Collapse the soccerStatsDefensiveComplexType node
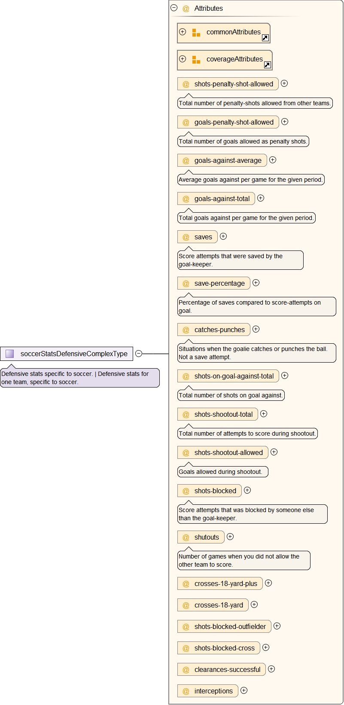The image size is (344, 705). coord(139,354)
